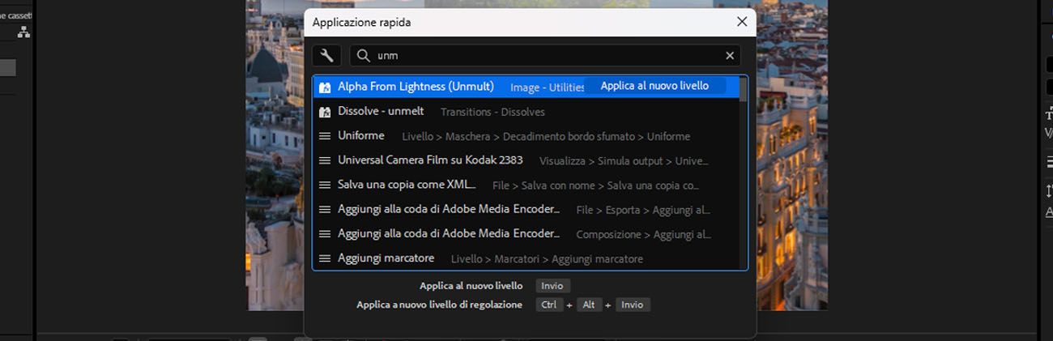Close the Applicazione rapida dialog
1053x341 pixels.
click(x=741, y=22)
